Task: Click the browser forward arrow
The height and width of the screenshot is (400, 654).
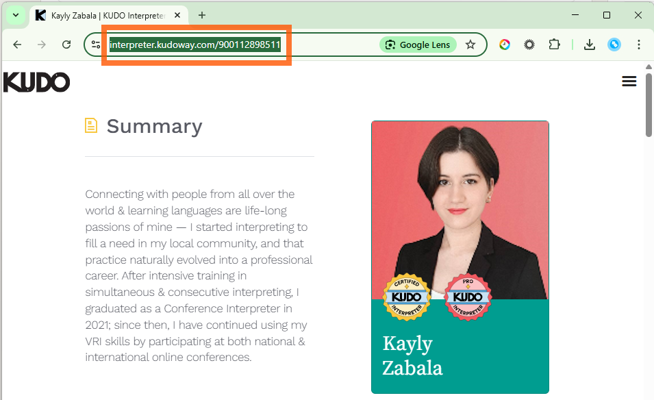Action: coord(42,45)
